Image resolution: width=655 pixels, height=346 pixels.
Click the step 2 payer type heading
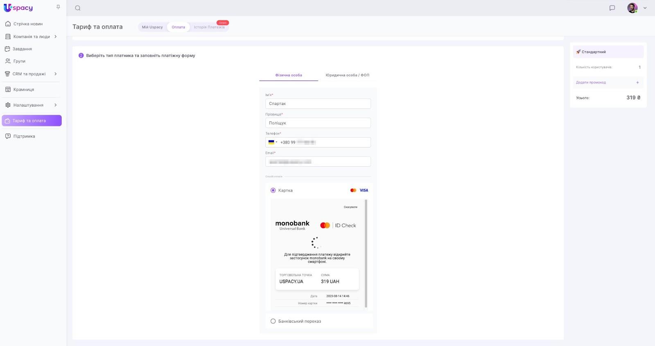140,56
